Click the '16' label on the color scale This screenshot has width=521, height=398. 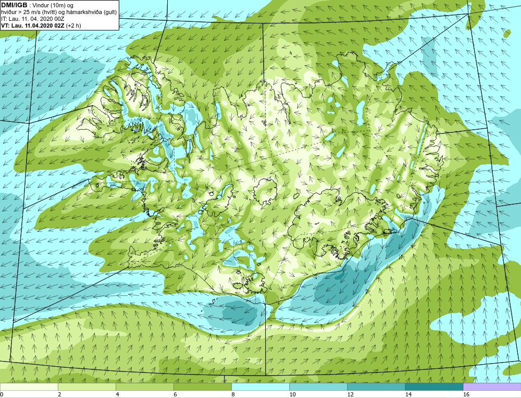pyautogui.click(x=466, y=394)
